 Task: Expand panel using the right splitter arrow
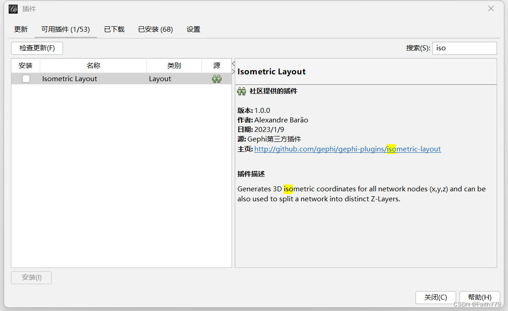[233, 72]
